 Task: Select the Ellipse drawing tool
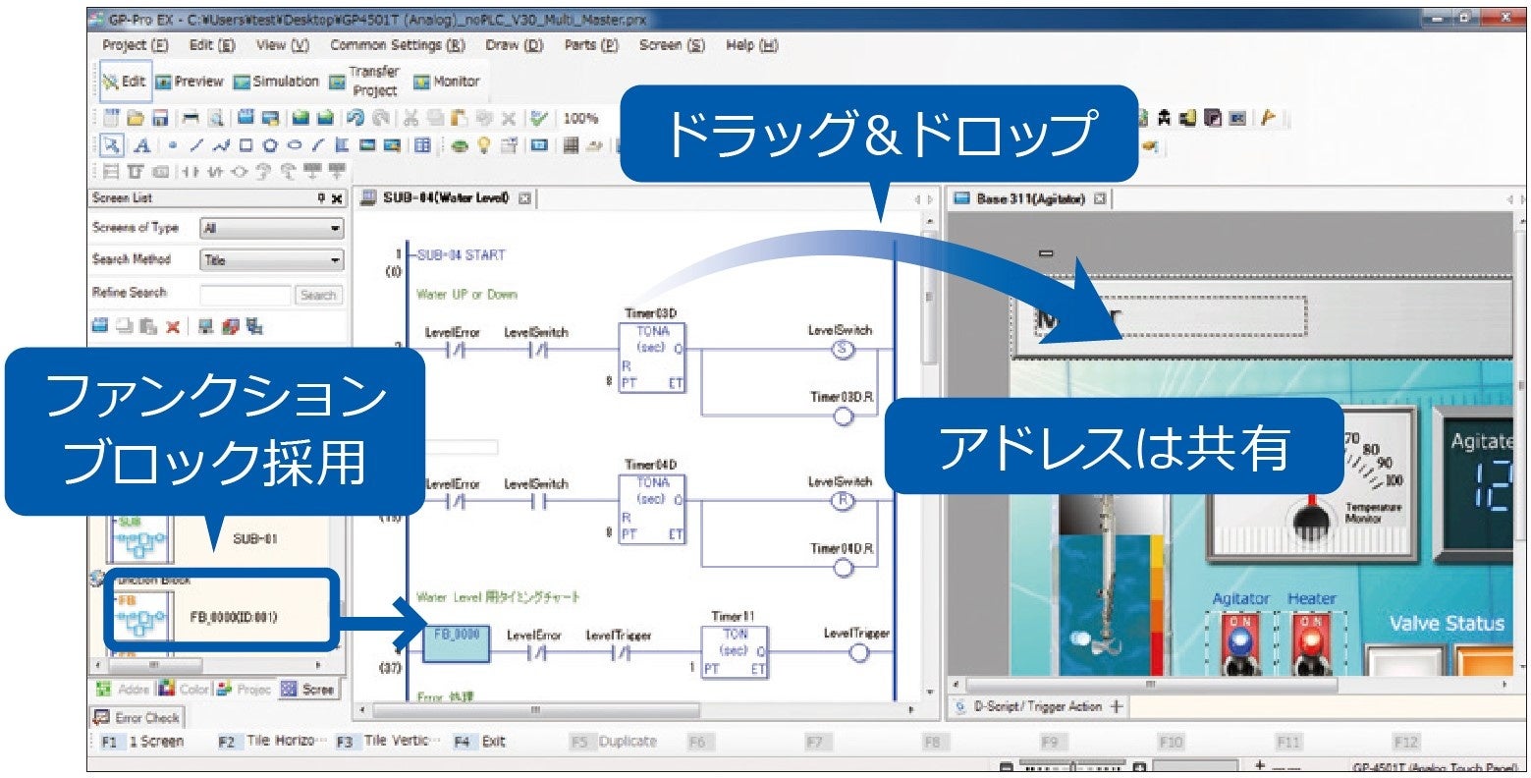295,145
